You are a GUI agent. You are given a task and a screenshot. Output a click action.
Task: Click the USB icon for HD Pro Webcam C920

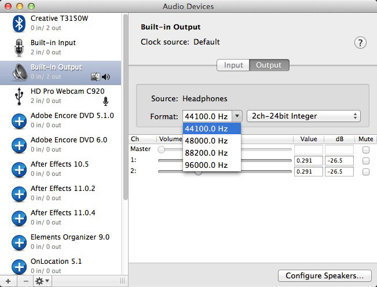(19, 96)
